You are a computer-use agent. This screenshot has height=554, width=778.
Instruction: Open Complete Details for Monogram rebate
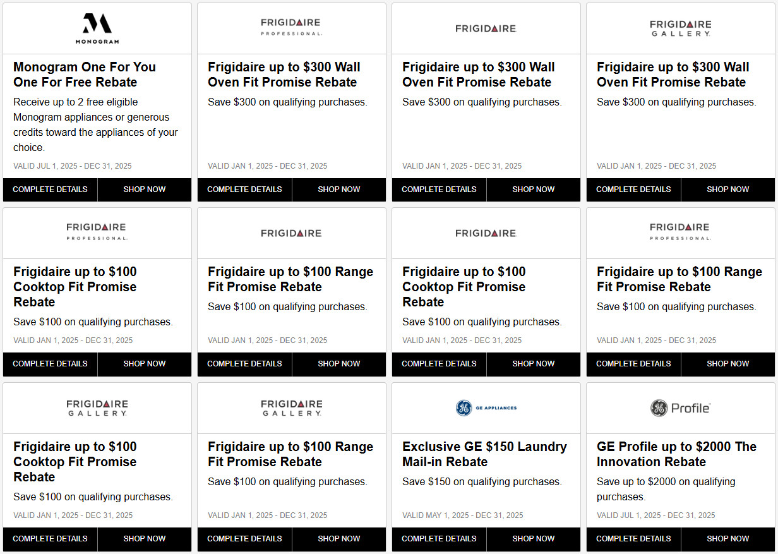tap(51, 190)
